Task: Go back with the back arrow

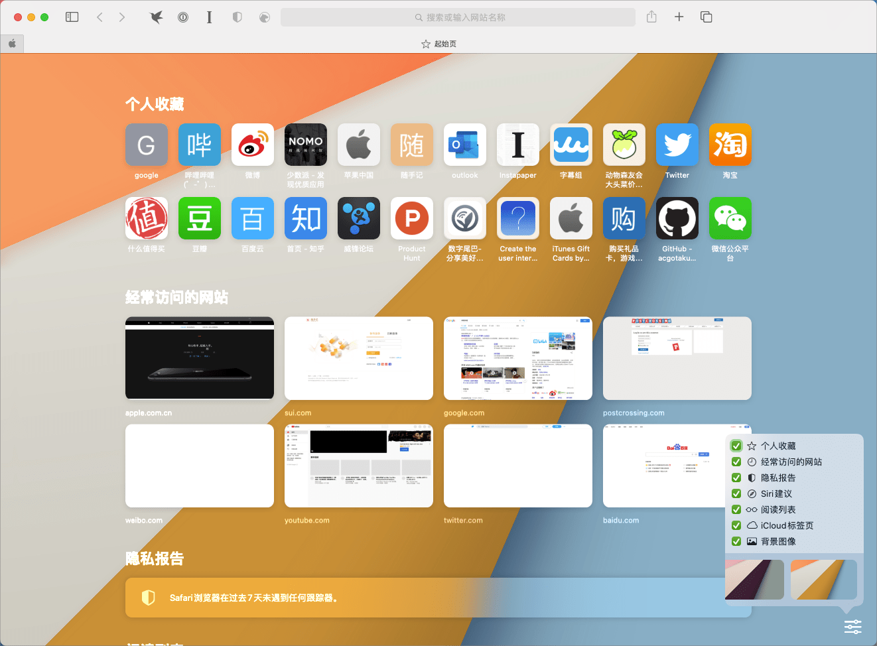Action: coord(100,17)
